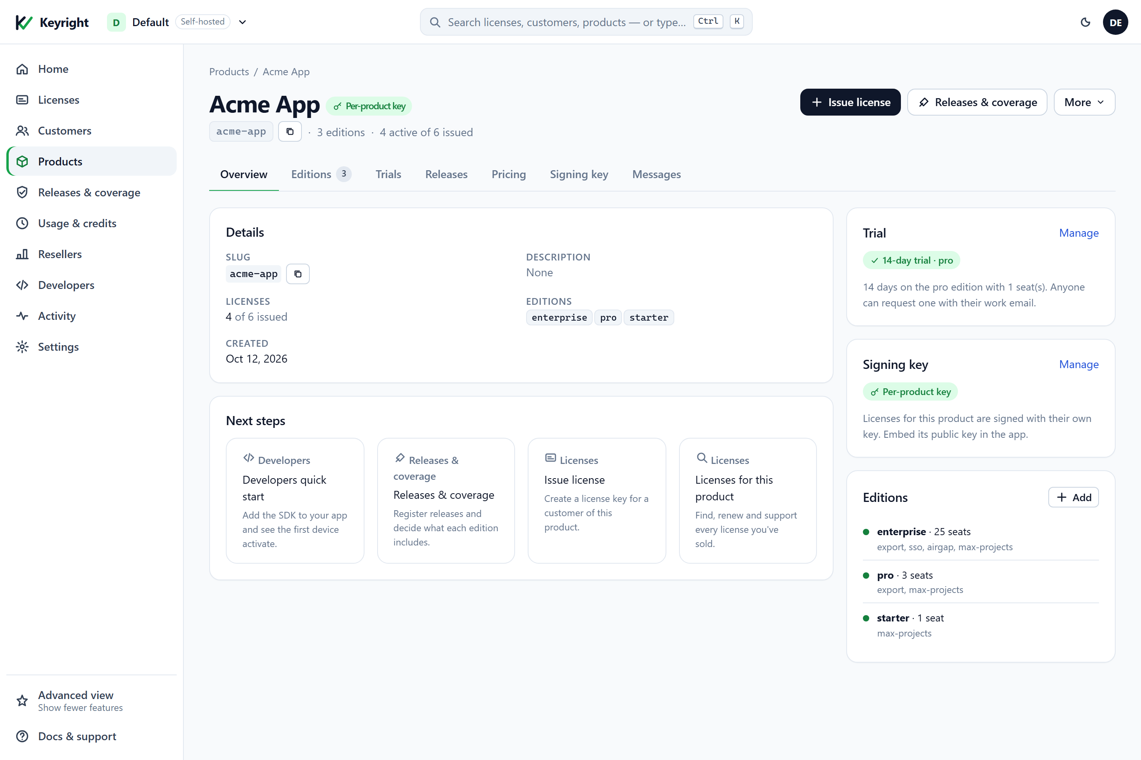Open the Pricing tab
Image resolution: width=1141 pixels, height=760 pixels.
coord(508,175)
